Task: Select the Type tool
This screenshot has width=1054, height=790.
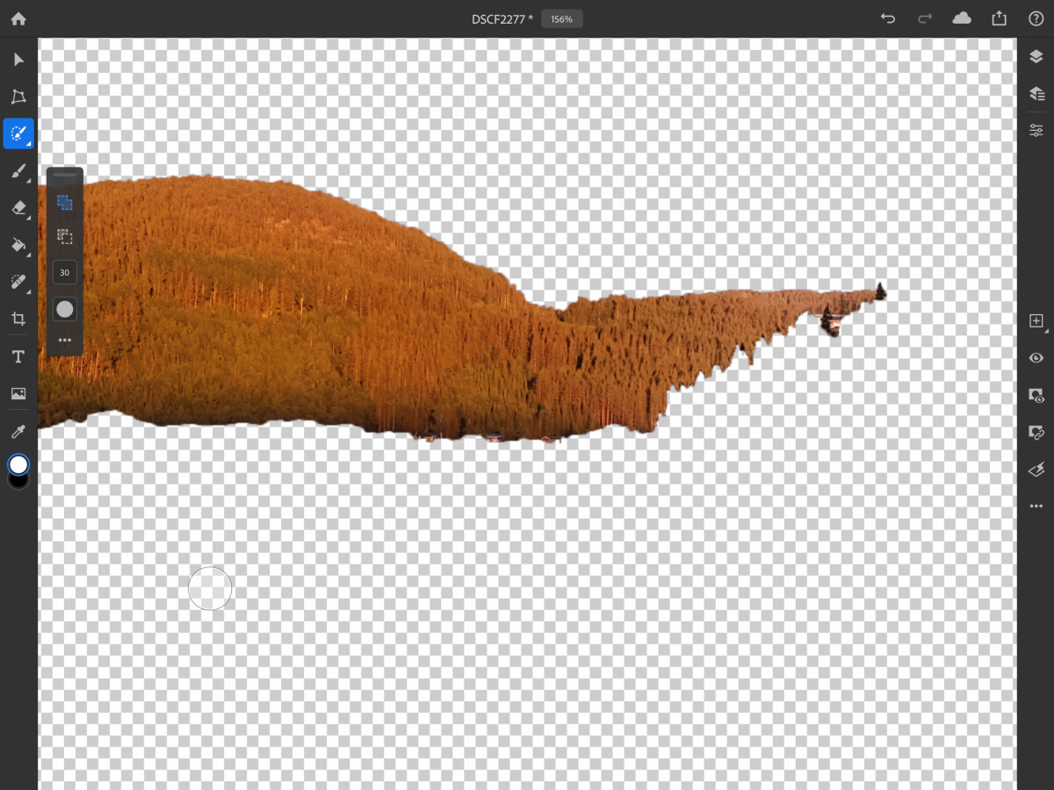Action: point(18,356)
